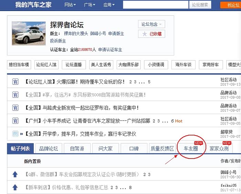Switch to the 口碑 tab
Screen dimensions: 241x194
pyautogui.click(x=134, y=149)
